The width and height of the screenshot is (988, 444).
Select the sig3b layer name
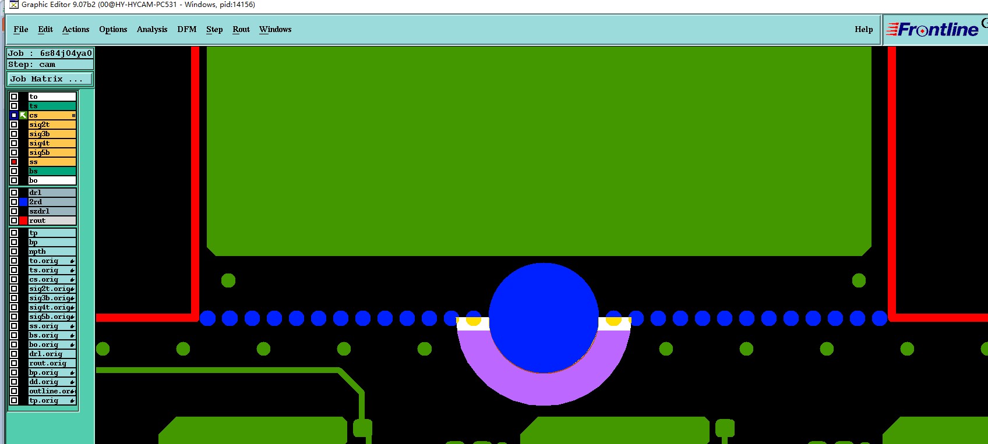click(52, 134)
